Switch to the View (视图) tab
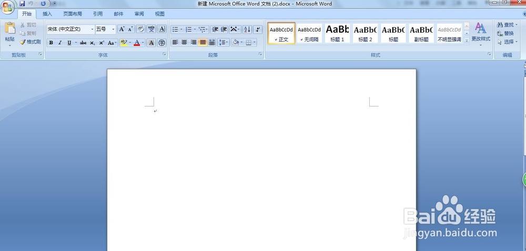The image size is (526, 251). coord(160,14)
